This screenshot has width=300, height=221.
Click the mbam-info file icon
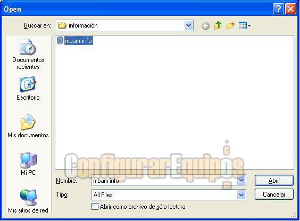60,41
